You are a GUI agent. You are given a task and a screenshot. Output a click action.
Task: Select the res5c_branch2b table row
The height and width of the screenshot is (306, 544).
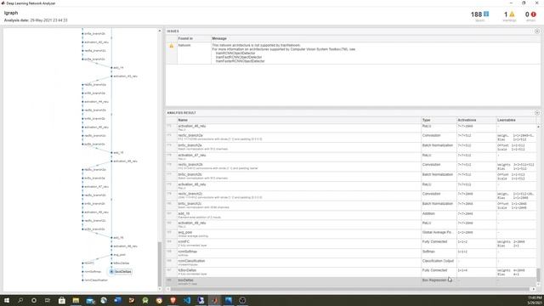(351, 167)
